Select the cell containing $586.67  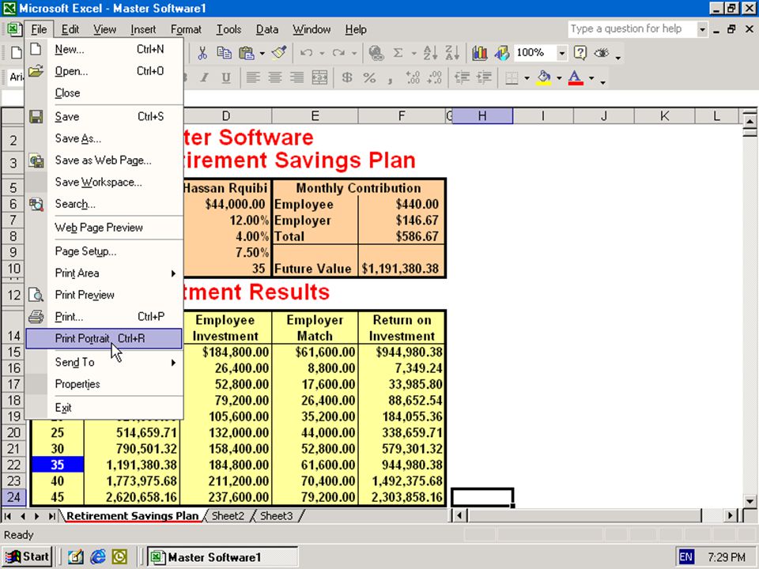coord(401,236)
